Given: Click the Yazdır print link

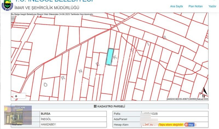Looking at the screenshot, I should pyautogui.click(x=212, y=6).
